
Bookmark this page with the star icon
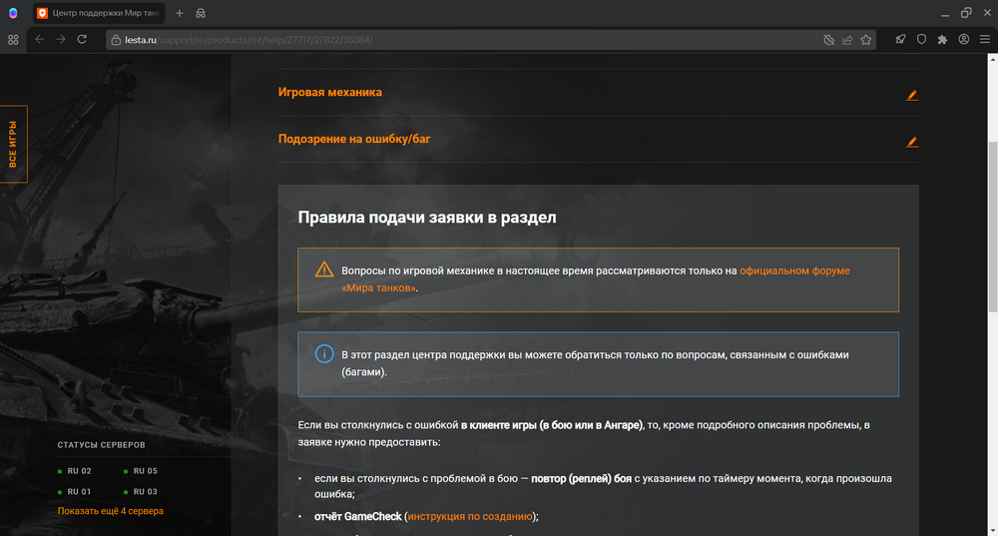pyautogui.click(x=865, y=40)
